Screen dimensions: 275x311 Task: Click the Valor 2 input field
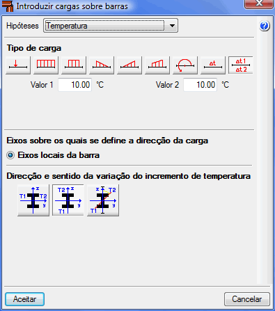(x=201, y=85)
